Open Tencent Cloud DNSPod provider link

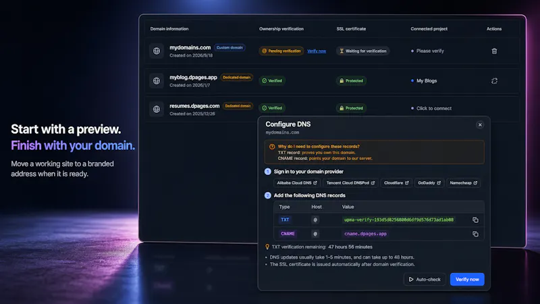pyautogui.click(x=350, y=183)
